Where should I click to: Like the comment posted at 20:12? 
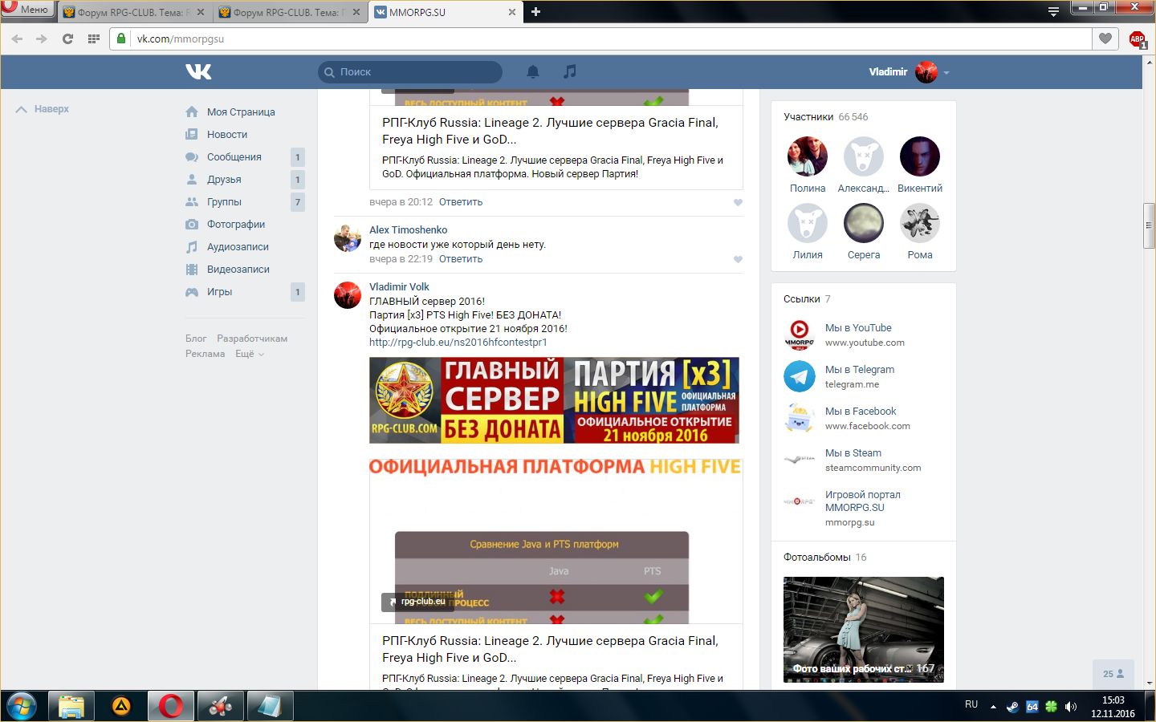click(x=738, y=202)
